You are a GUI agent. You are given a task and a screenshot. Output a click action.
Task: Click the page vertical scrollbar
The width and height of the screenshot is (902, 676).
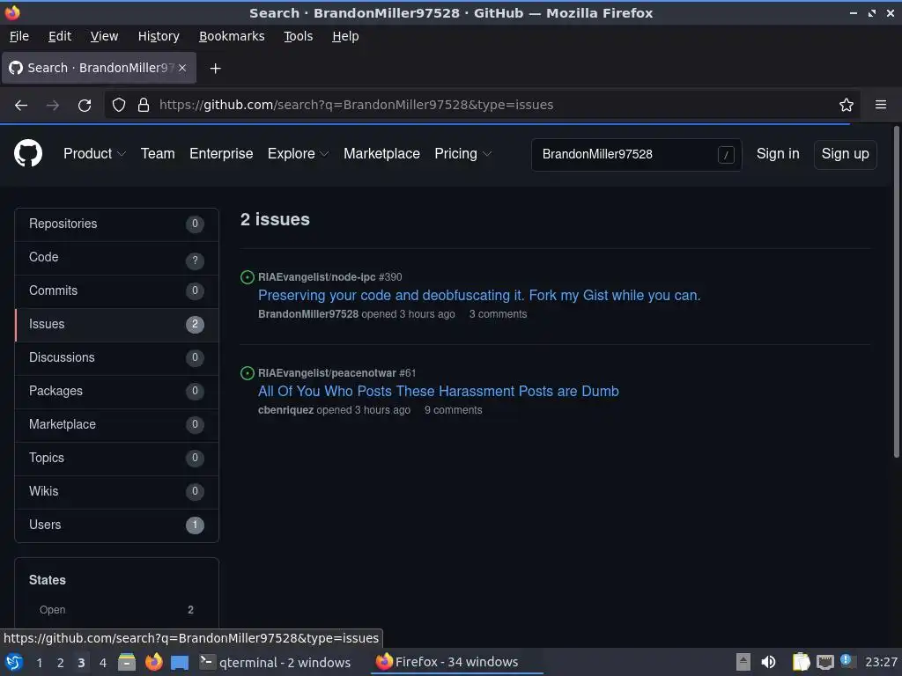click(896, 293)
